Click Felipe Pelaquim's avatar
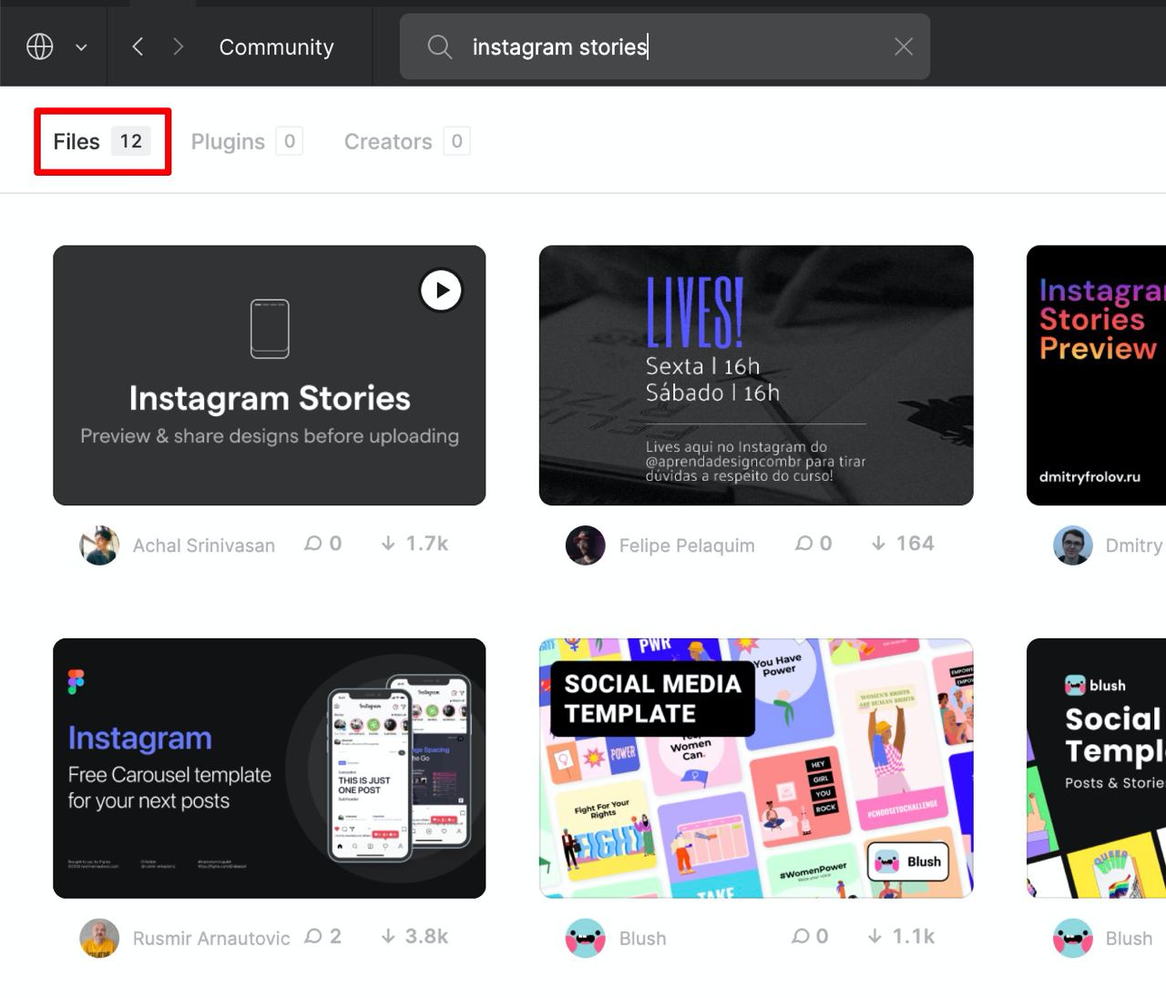This screenshot has height=998, width=1166. click(586, 545)
